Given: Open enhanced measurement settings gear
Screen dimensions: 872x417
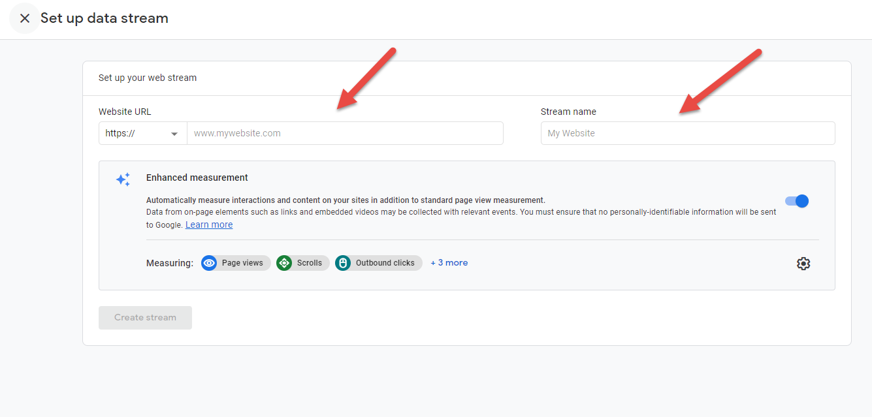Looking at the screenshot, I should [x=803, y=264].
